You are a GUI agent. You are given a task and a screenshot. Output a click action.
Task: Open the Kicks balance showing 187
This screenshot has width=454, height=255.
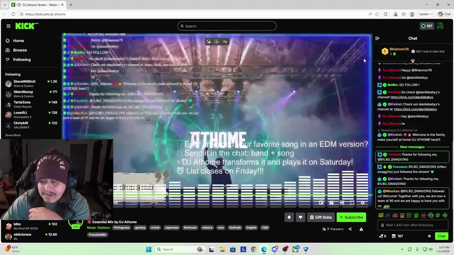click(427, 26)
